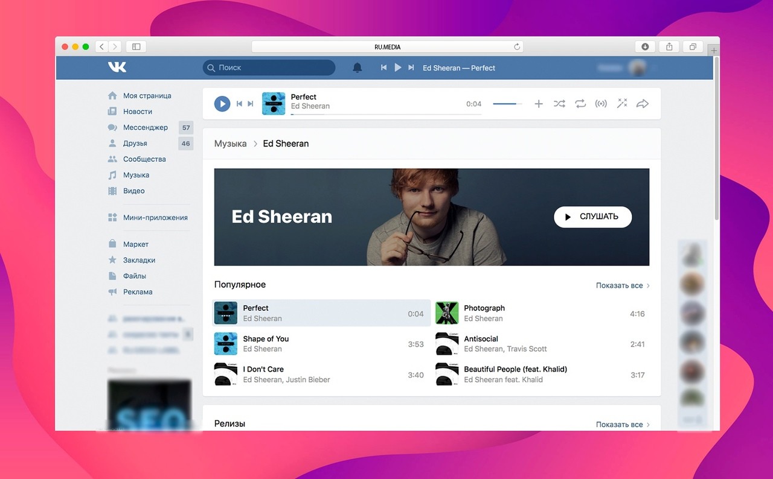Viewport: 773px width, 479px height.
Task: Reload the page in Safari
Action: [x=517, y=46]
